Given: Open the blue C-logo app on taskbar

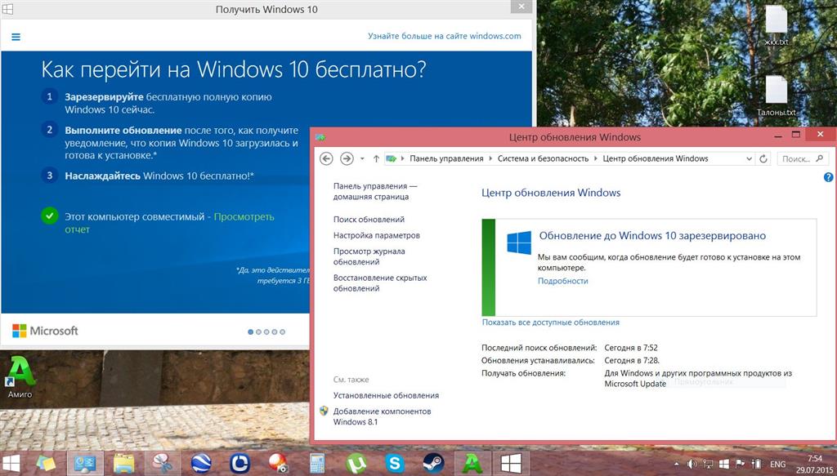Looking at the screenshot, I should coord(239,463).
